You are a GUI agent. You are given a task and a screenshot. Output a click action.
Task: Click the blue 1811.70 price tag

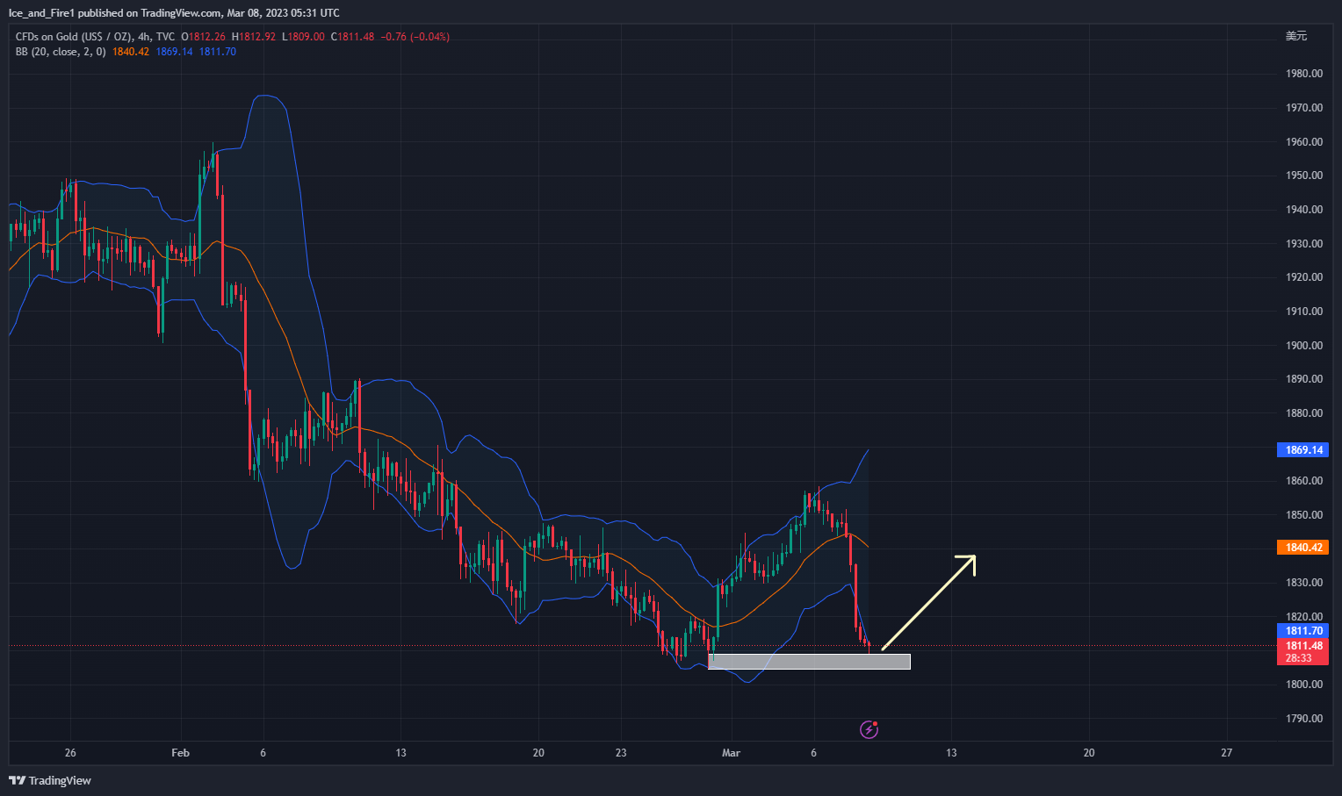pyautogui.click(x=1302, y=631)
